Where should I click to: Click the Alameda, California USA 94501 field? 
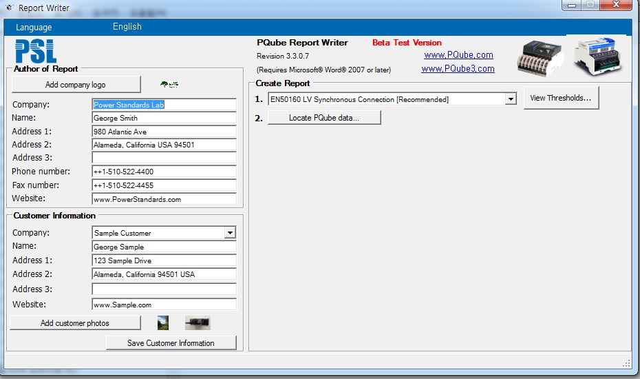(164, 145)
